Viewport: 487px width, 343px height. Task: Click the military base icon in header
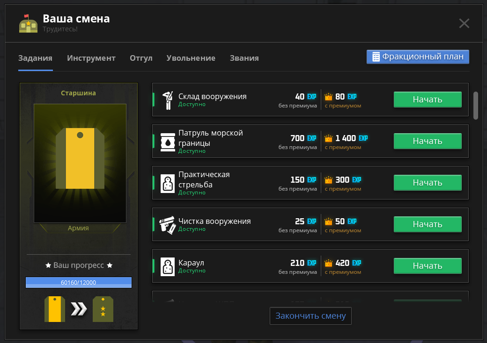(28, 23)
